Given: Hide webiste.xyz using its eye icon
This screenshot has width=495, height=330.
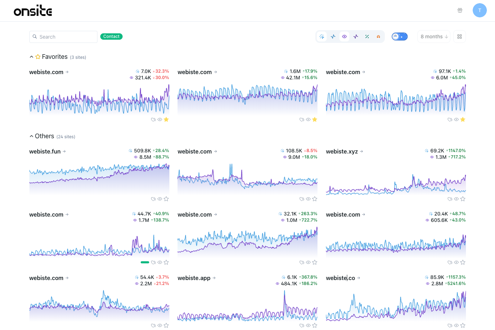Looking at the screenshot, I should pos(456,199).
